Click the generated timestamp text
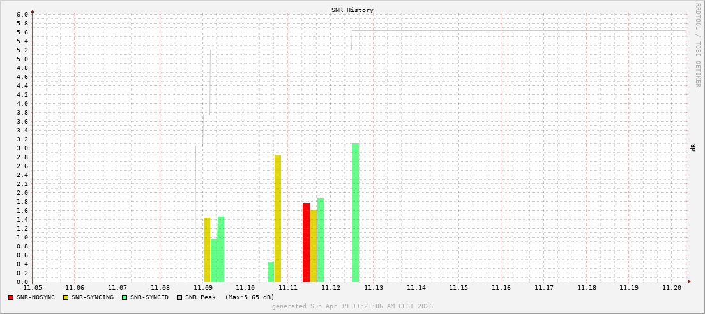 coord(352,306)
